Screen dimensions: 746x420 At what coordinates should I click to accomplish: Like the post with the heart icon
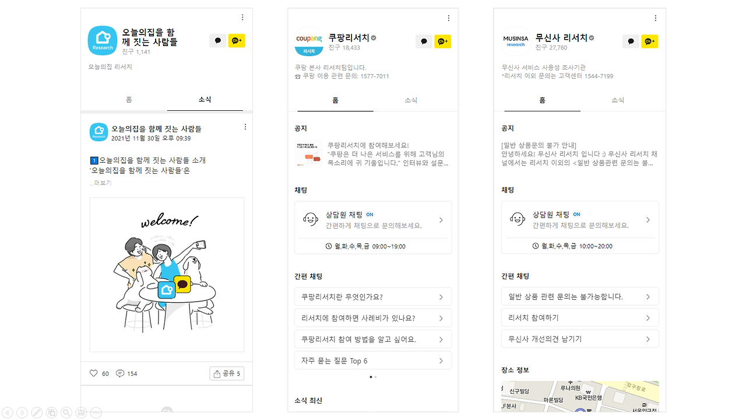coord(94,373)
